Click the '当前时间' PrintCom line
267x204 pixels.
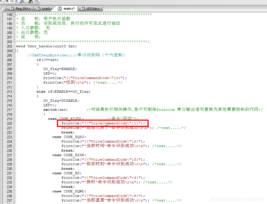click(121, 146)
